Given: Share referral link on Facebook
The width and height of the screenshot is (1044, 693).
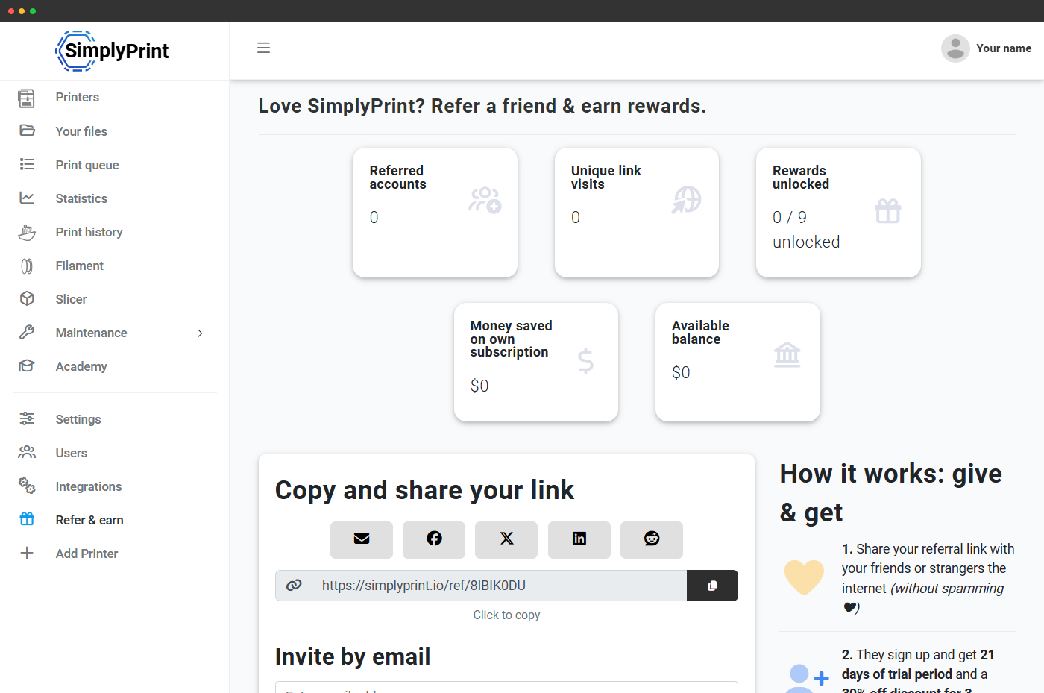Looking at the screenshot, I should [434, 539].
